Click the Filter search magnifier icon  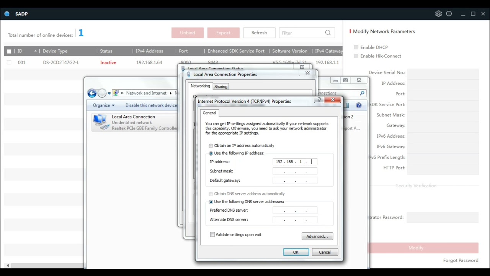point(328,33)
